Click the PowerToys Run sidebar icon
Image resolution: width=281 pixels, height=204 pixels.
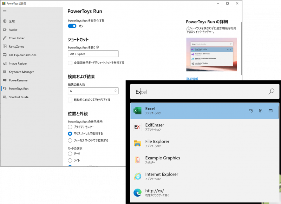(5, 88)
